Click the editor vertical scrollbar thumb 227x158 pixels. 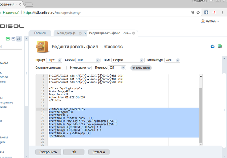(x=201, y=115)
